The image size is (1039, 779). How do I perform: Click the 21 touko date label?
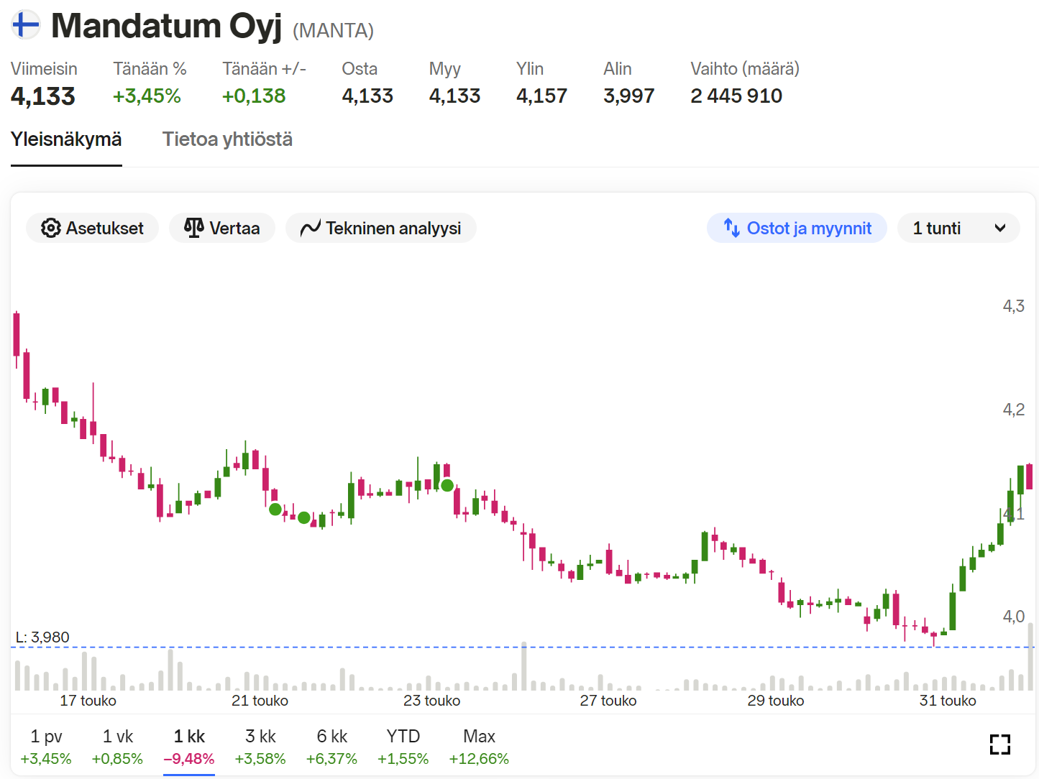coord(260,701)
